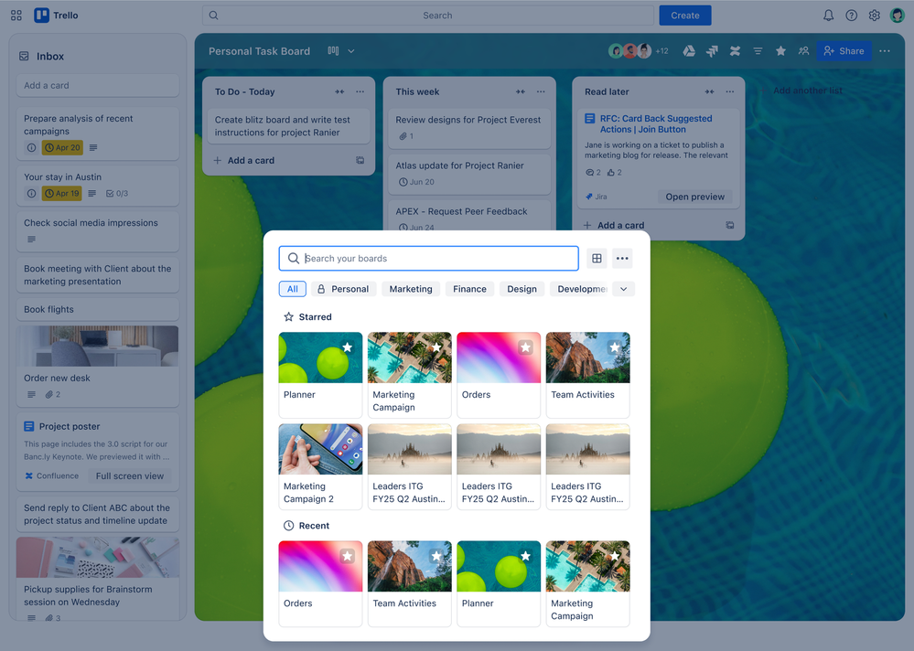Viewport: 914px width, 651px height.
Task: Click the Share button
Action: pos(844,51)
